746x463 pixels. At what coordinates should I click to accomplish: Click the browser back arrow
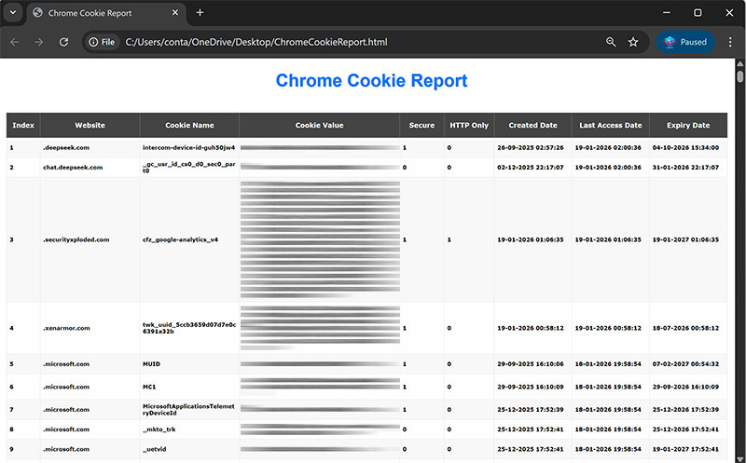tap(14, 42)
